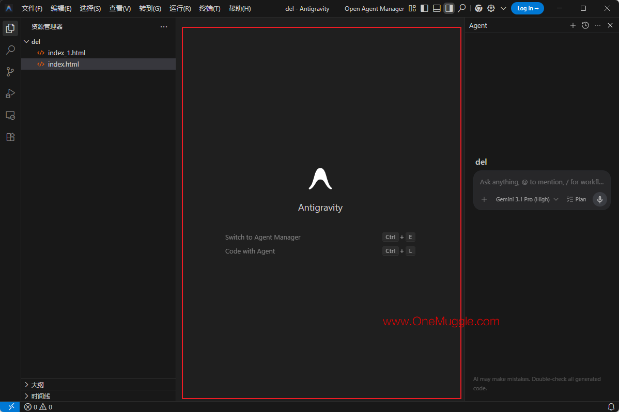Viewport: 619px width, 412px height.
Task: Click the del - Antigravity window title
Action: point(307,9)
